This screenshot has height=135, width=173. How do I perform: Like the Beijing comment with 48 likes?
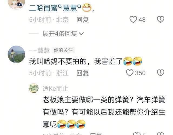[133, 20]
